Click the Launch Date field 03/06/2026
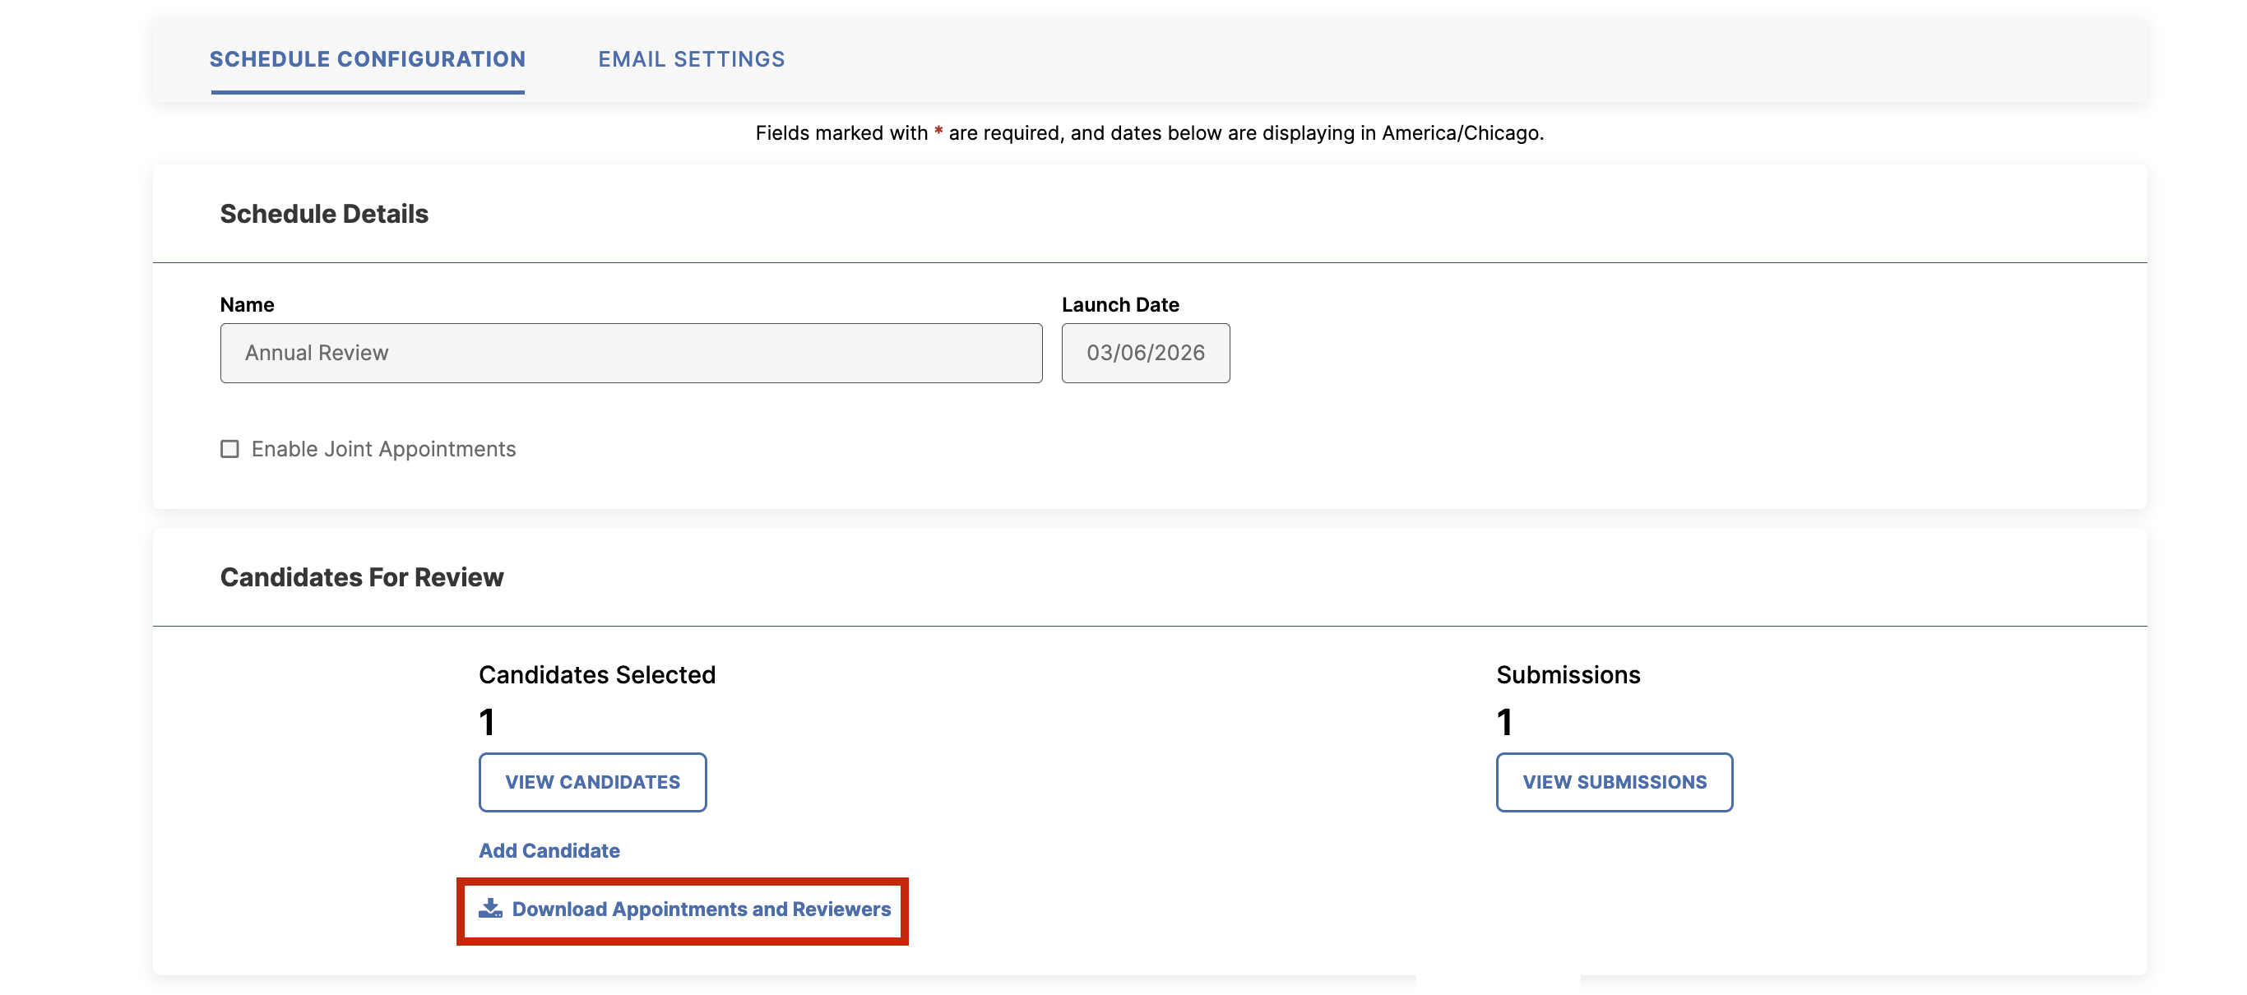 pos(1146,353)
